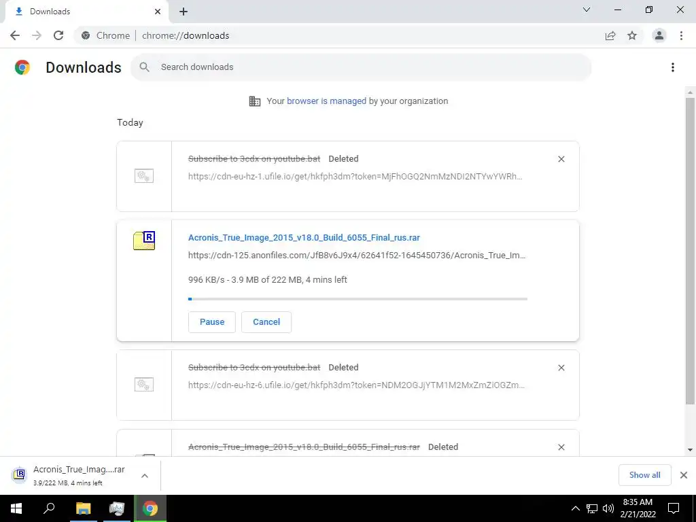
Task: Click file icon of first deleted .bat entry
Action: tap(144, 176)
